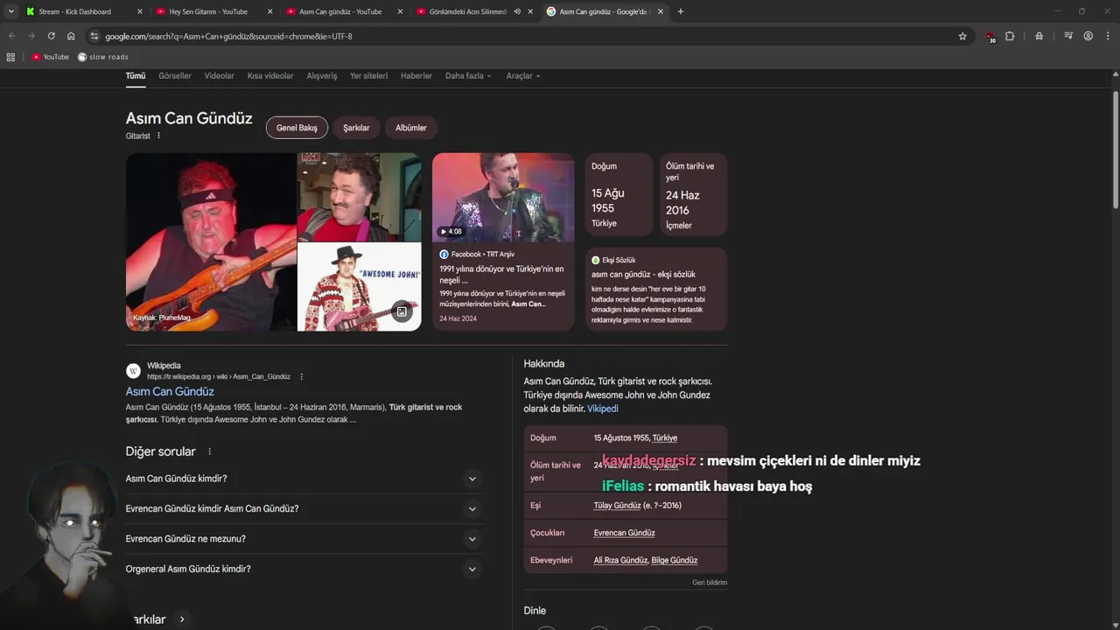Open Evrencan Gündüz link under Çocukları
Viewport: 1120px width, 630px height.
coord(624,533)
